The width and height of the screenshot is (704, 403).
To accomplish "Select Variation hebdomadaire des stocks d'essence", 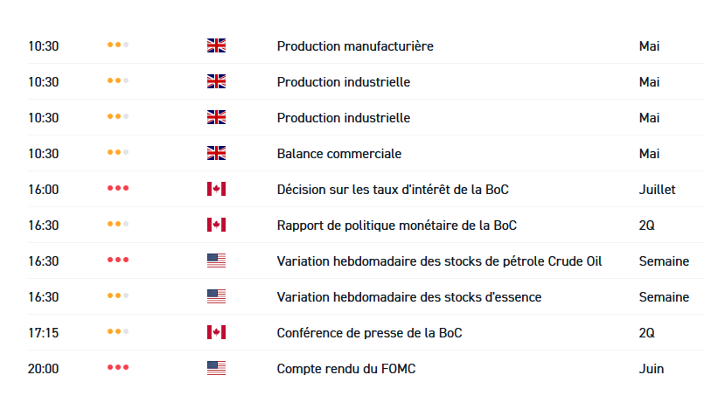I will 408,296.
